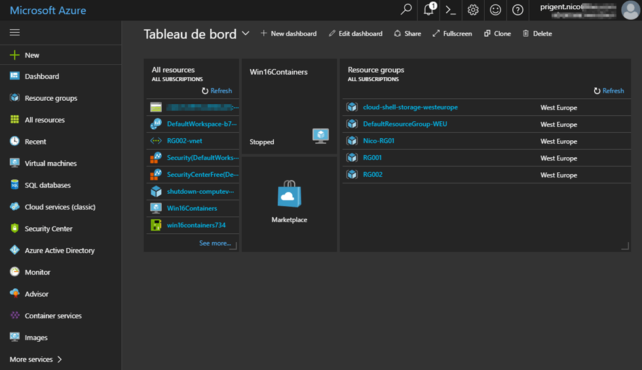Click the RG002-vnet virtual network icon
Screen dimensions: 642x370
coord(156,141)
